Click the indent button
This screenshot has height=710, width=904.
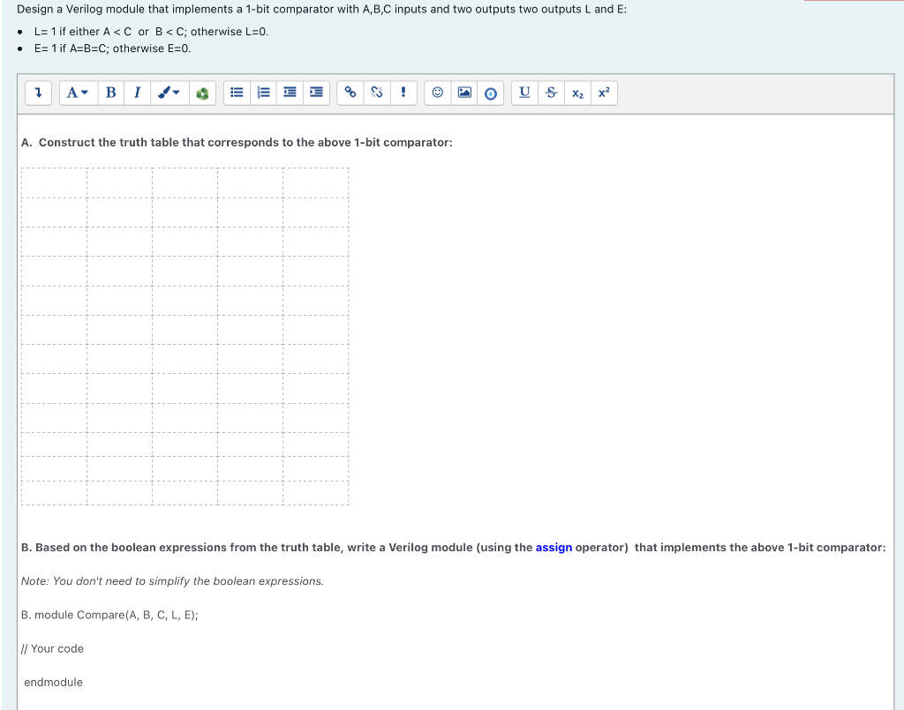click(x=317, y=93)
